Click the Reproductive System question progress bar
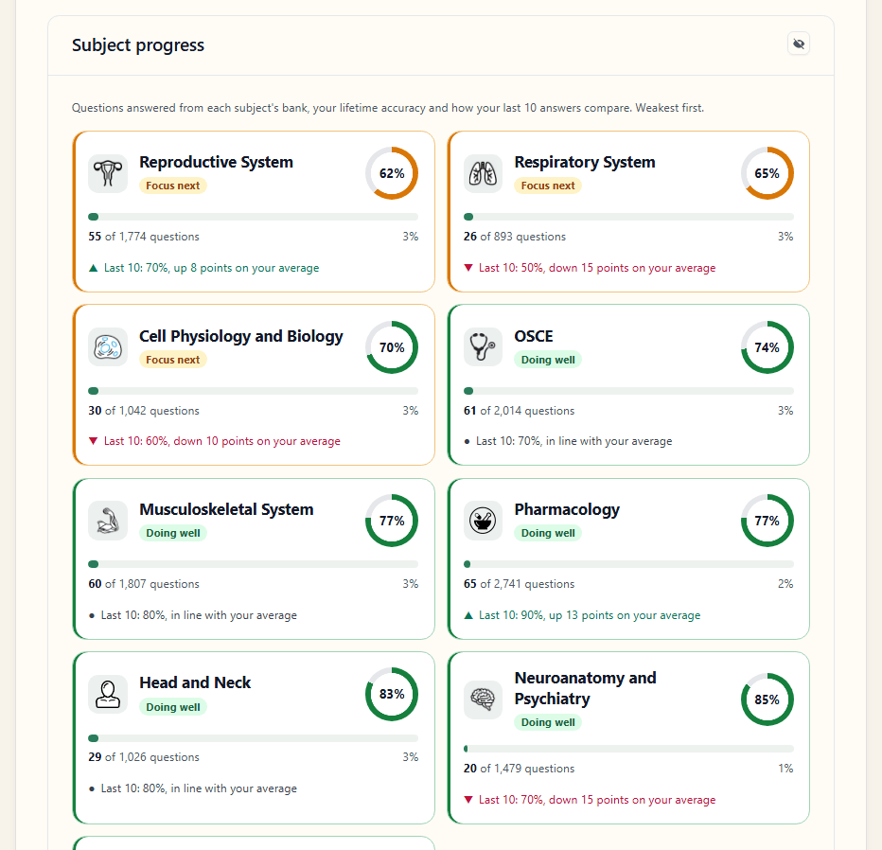This screenshot has height=850, width=882. pos(253,217)
